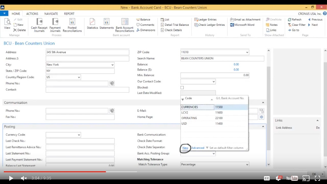Switch to ACTIONS ribbon tab

[32, 14]
